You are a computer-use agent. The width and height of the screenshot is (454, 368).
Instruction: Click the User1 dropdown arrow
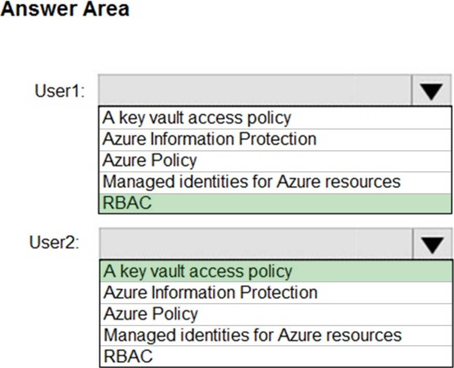click(431, 91)
